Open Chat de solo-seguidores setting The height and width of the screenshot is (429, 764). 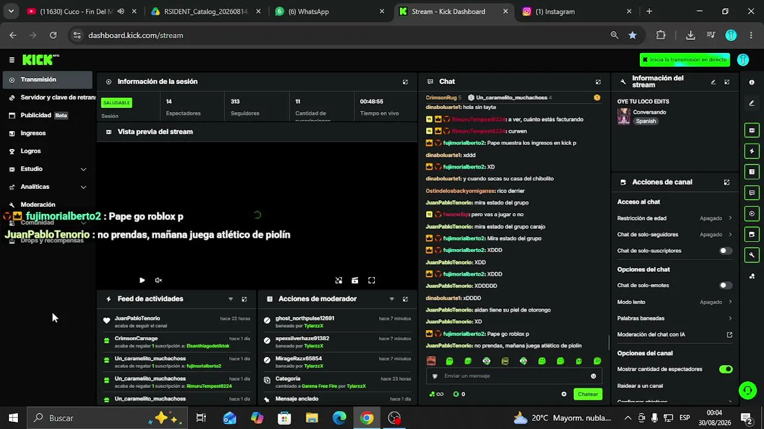pos(674,235)
